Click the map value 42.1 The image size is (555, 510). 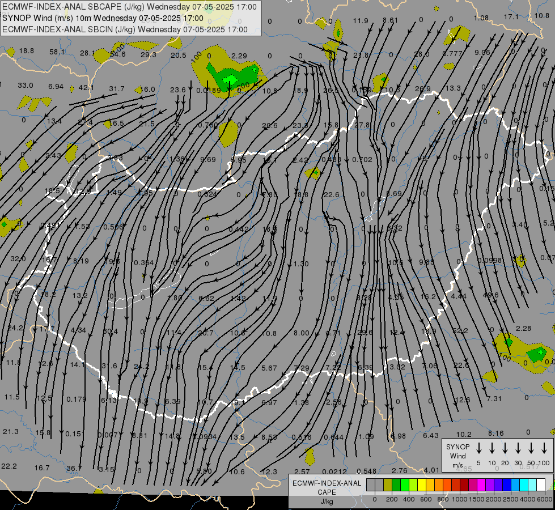(x=86, y=87)
